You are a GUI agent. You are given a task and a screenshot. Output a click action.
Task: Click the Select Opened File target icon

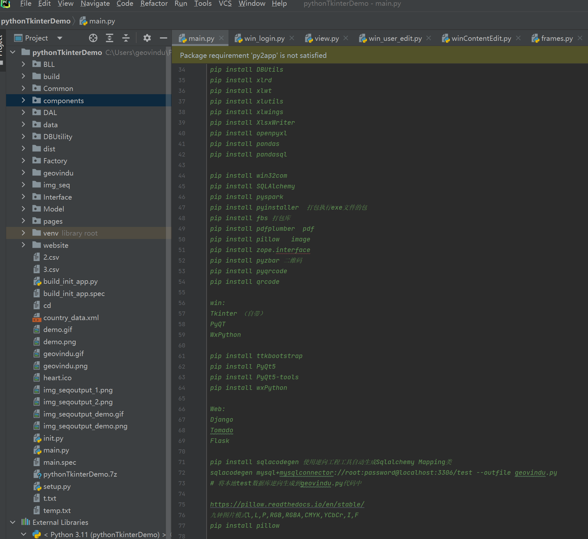93,38
